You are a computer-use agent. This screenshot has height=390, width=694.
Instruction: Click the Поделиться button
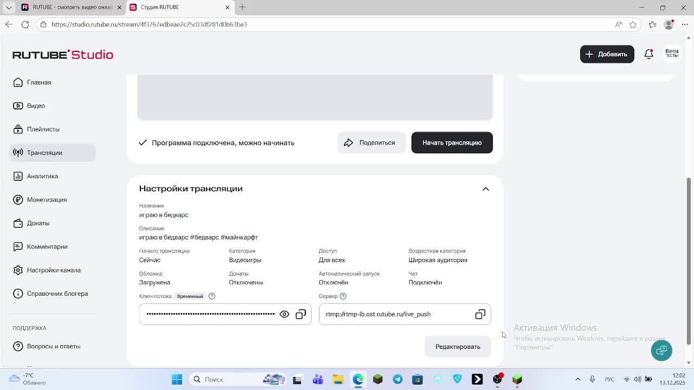[x=371, y=142]
